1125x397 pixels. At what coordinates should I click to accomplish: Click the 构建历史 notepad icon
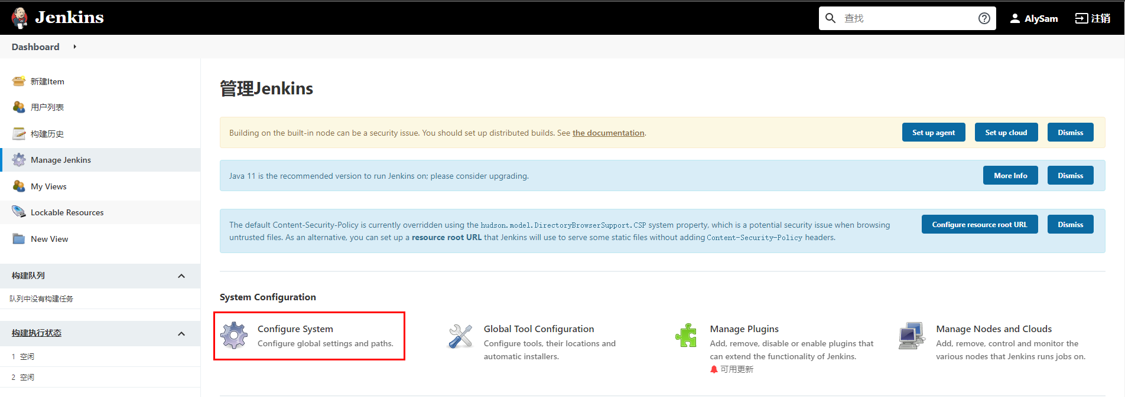(19, 134)
